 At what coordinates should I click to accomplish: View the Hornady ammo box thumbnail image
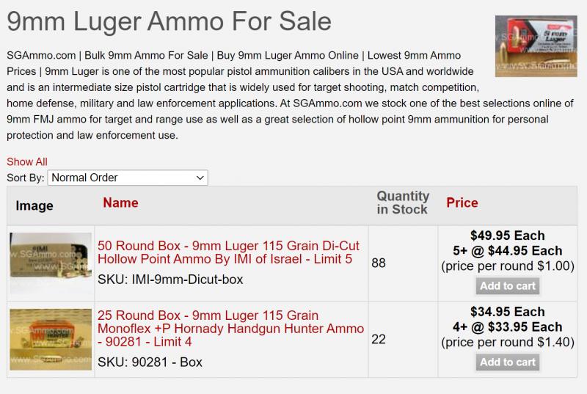point(51,340)
